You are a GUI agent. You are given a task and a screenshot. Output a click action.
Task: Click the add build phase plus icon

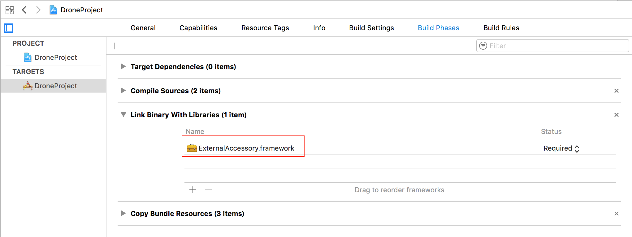(114, 46)
